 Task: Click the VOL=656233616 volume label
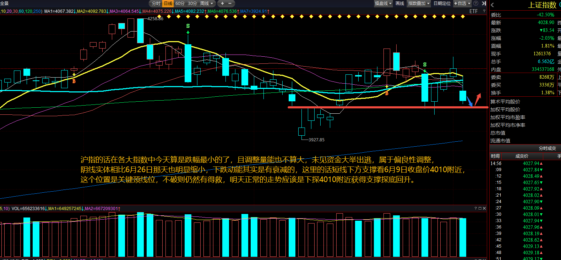click(x=29, y=209)
